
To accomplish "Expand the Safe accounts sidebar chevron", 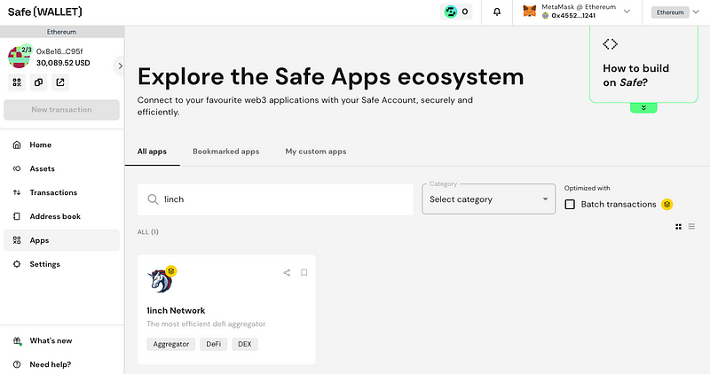I will point(120,66).
